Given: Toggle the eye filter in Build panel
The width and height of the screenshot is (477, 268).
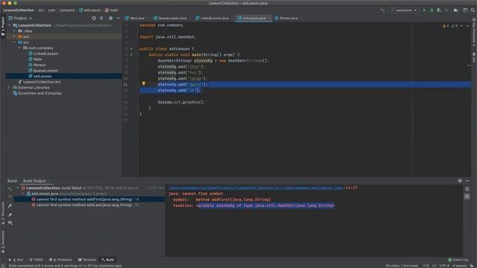Looking at the screenshot, I should pyautogui.click(x=10, y=223).
